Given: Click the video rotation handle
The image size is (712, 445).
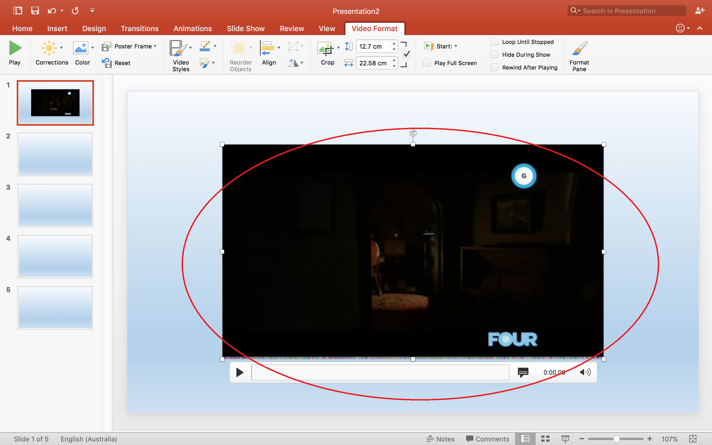Looking at the screenshot, I should point(413,133).
